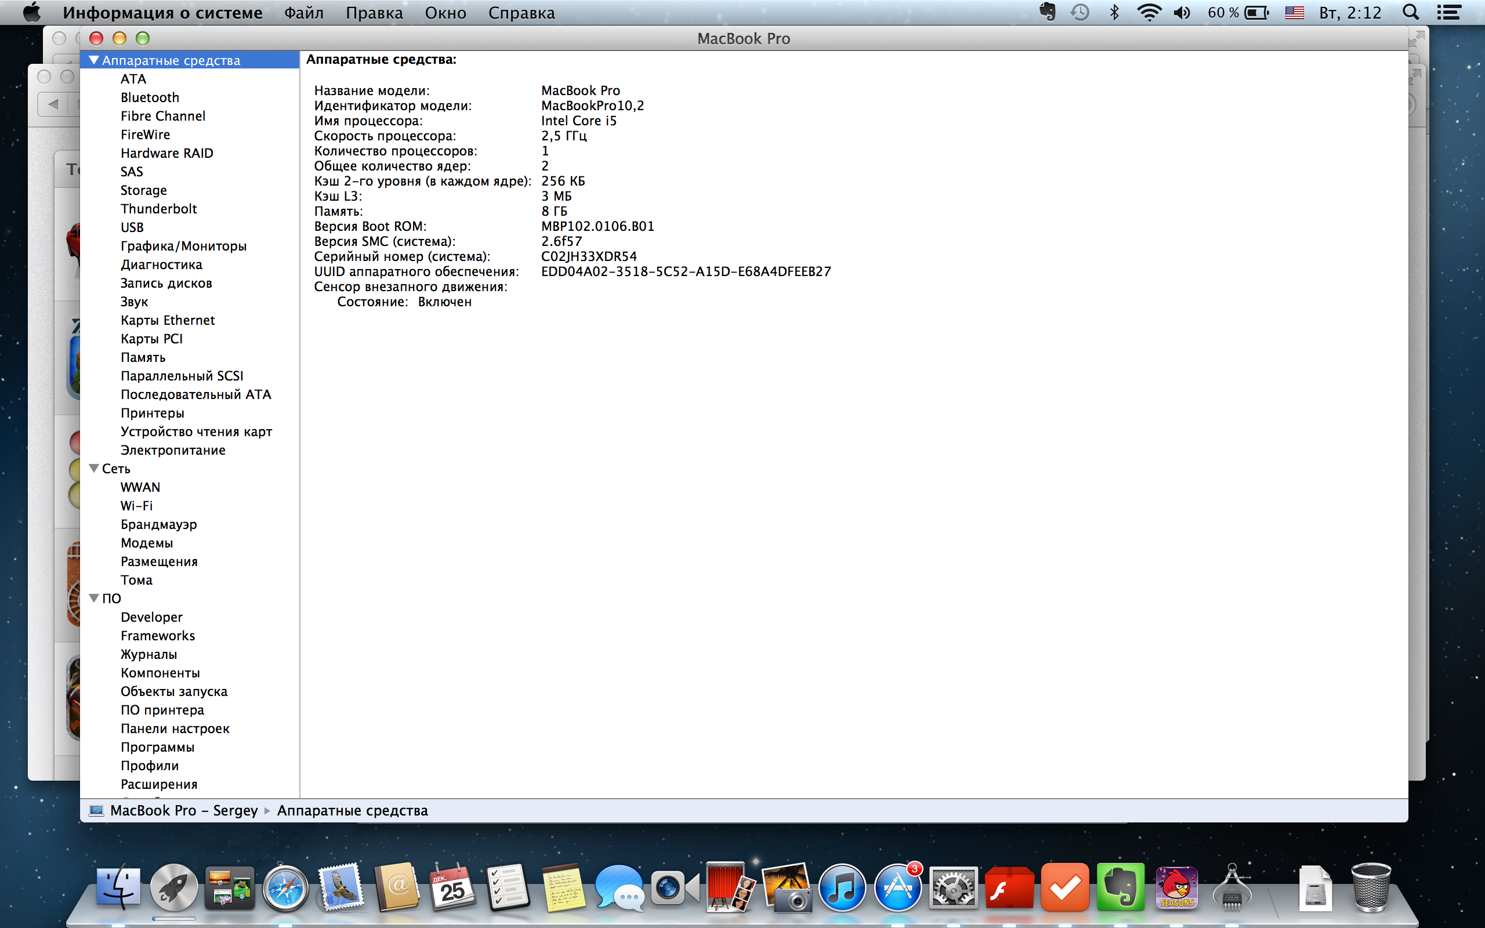Open Flash Player icon in Dock
The image size is (1485, 928).
(x=1009, y=887)
